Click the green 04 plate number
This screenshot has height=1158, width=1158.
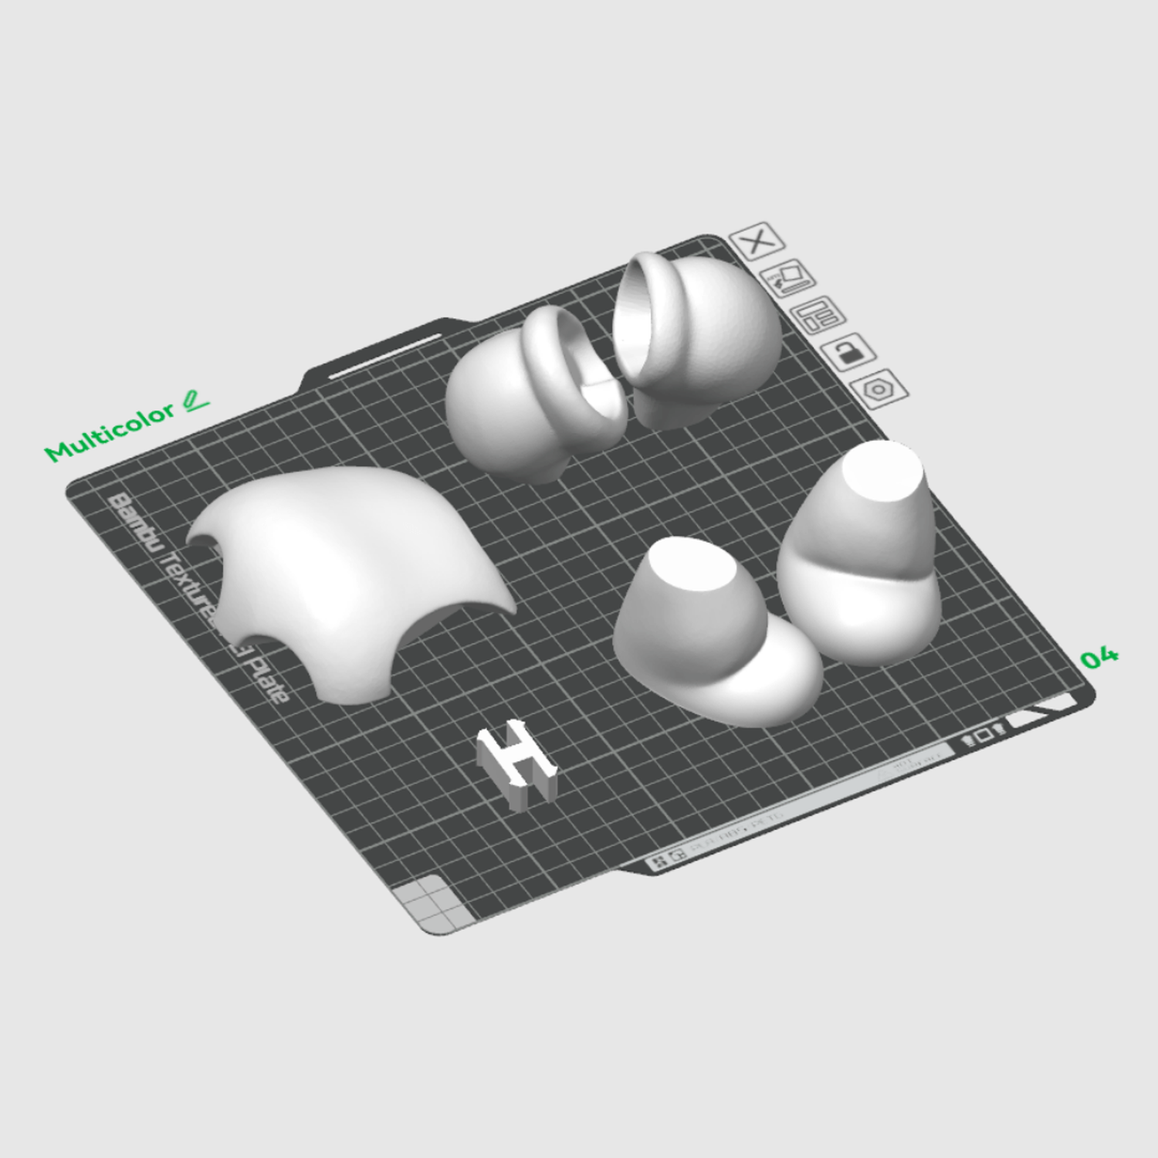(x=1099, y=658)
